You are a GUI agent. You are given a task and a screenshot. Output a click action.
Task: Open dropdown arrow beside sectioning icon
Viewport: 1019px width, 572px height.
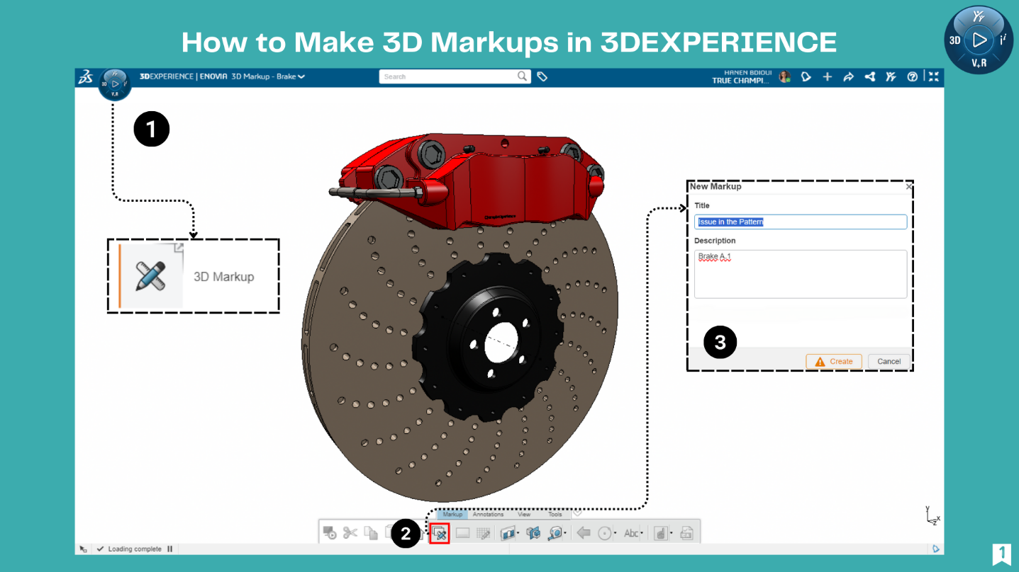[518, 533]
